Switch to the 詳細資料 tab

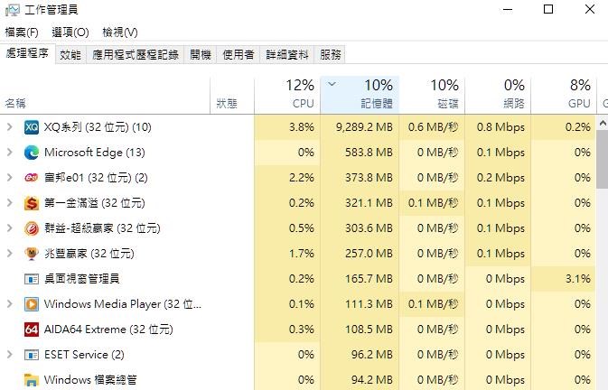tap(287, 55)
